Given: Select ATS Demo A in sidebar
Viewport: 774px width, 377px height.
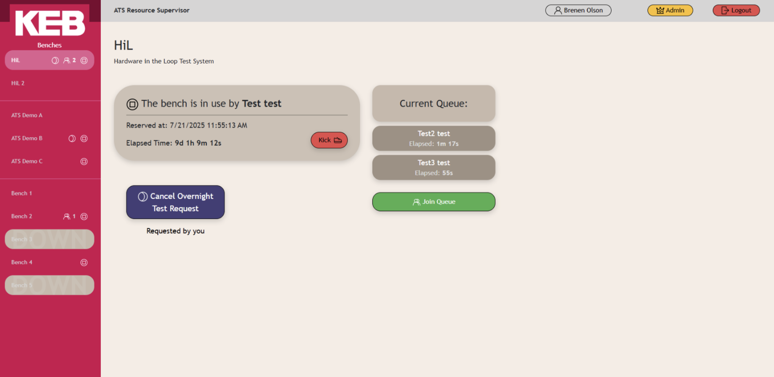Looking at the screenshot, I should pos(27,115).
